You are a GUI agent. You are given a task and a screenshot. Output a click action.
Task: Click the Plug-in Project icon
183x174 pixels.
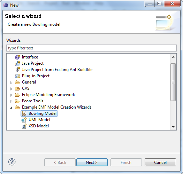17,76
